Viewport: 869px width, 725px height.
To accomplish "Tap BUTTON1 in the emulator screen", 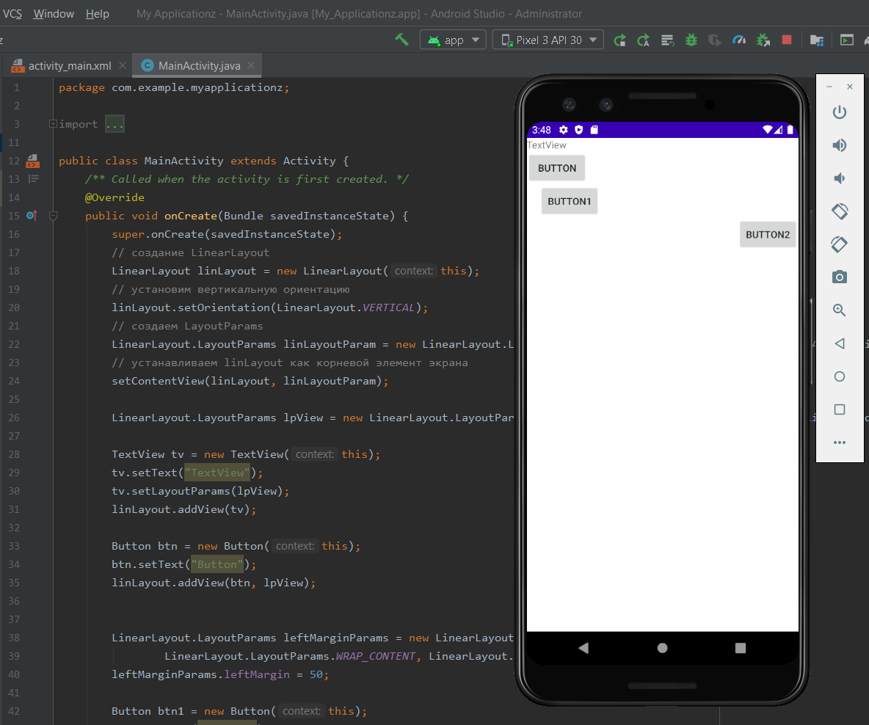I will point(569,201).
